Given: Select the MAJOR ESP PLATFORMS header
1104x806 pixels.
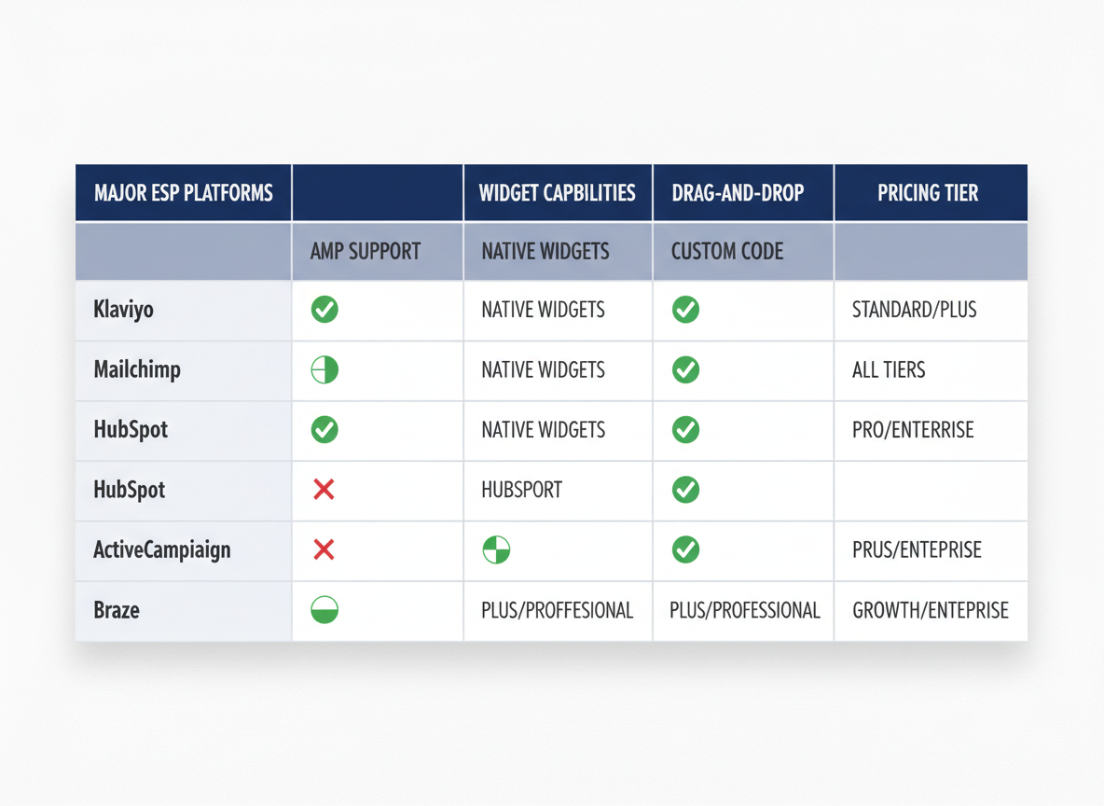Looking at the screenshot, I should click(x=183, y=192).
